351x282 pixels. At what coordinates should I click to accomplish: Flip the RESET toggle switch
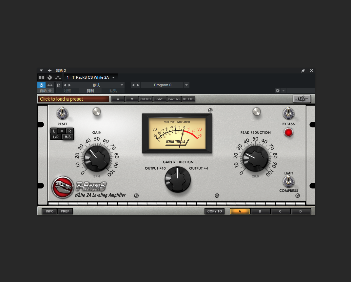pos(63,113)
